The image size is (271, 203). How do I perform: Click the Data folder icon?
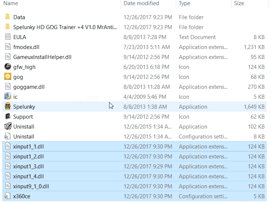click(7, 17)
